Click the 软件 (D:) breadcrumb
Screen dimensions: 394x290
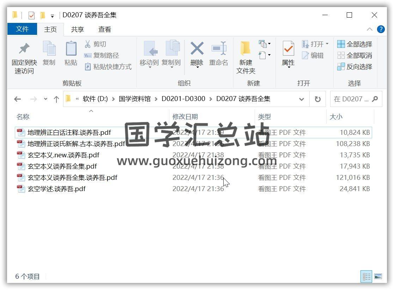pos(95,99)
